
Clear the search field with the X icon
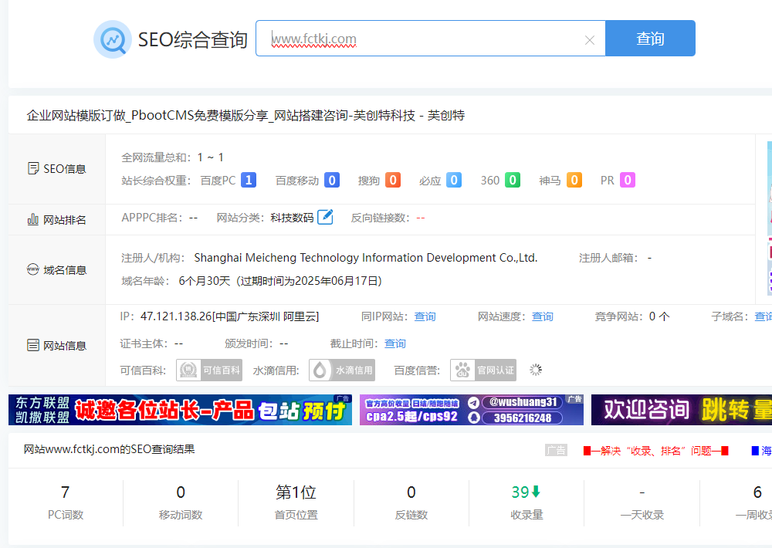point(589,40)
